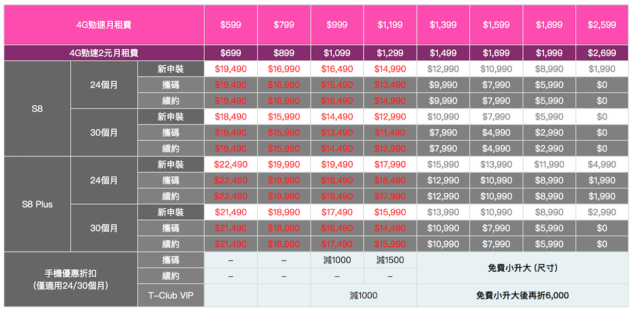Select the T-Club VIP row label
The width and height of the screenshot is (632, 309).
coord(171,295)
